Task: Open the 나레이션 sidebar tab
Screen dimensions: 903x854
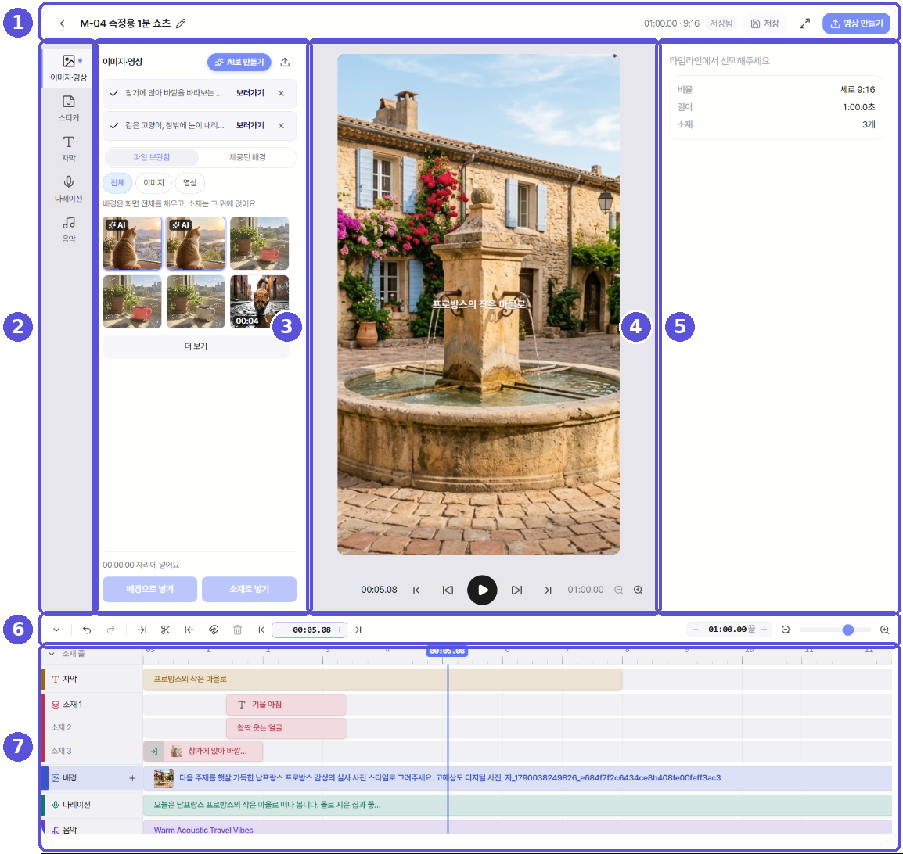Action: pyautogui.click(x=69, y=189)
